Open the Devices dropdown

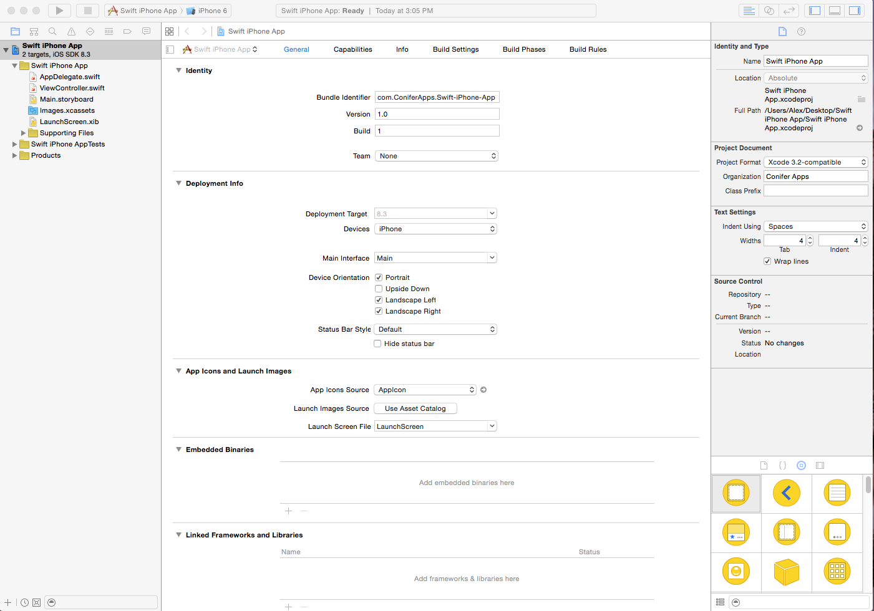(435, 229)
